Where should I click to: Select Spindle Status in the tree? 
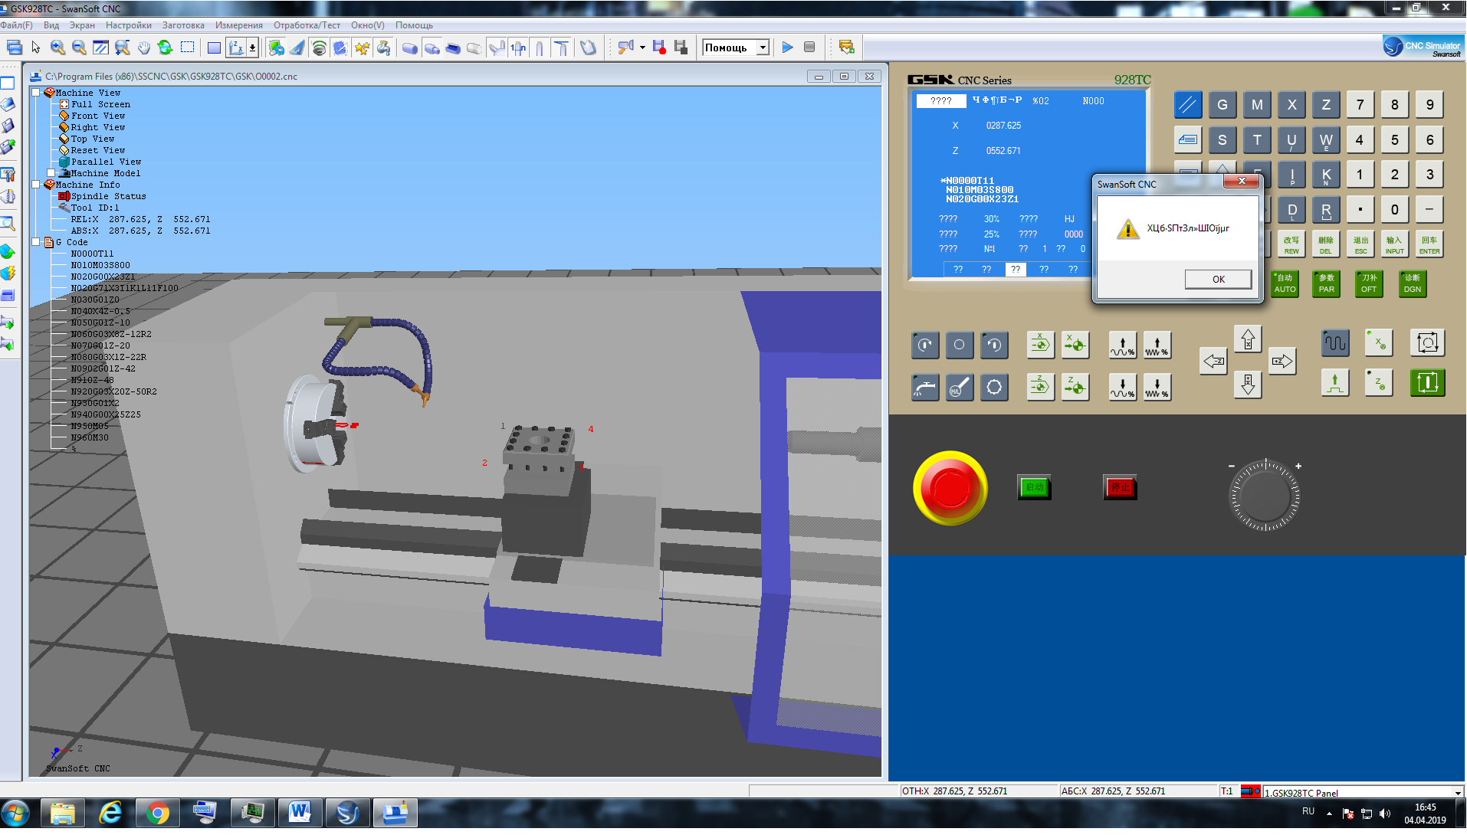[x=108, y=196]
